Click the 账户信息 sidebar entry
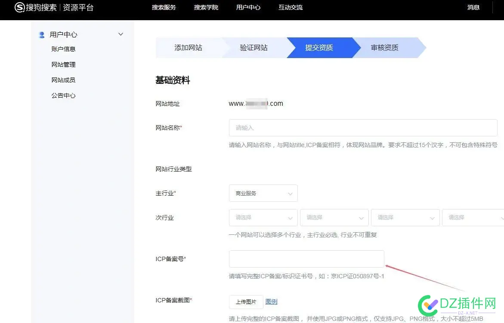Screen dimensions: 504x323 click(x=63, y=49)
